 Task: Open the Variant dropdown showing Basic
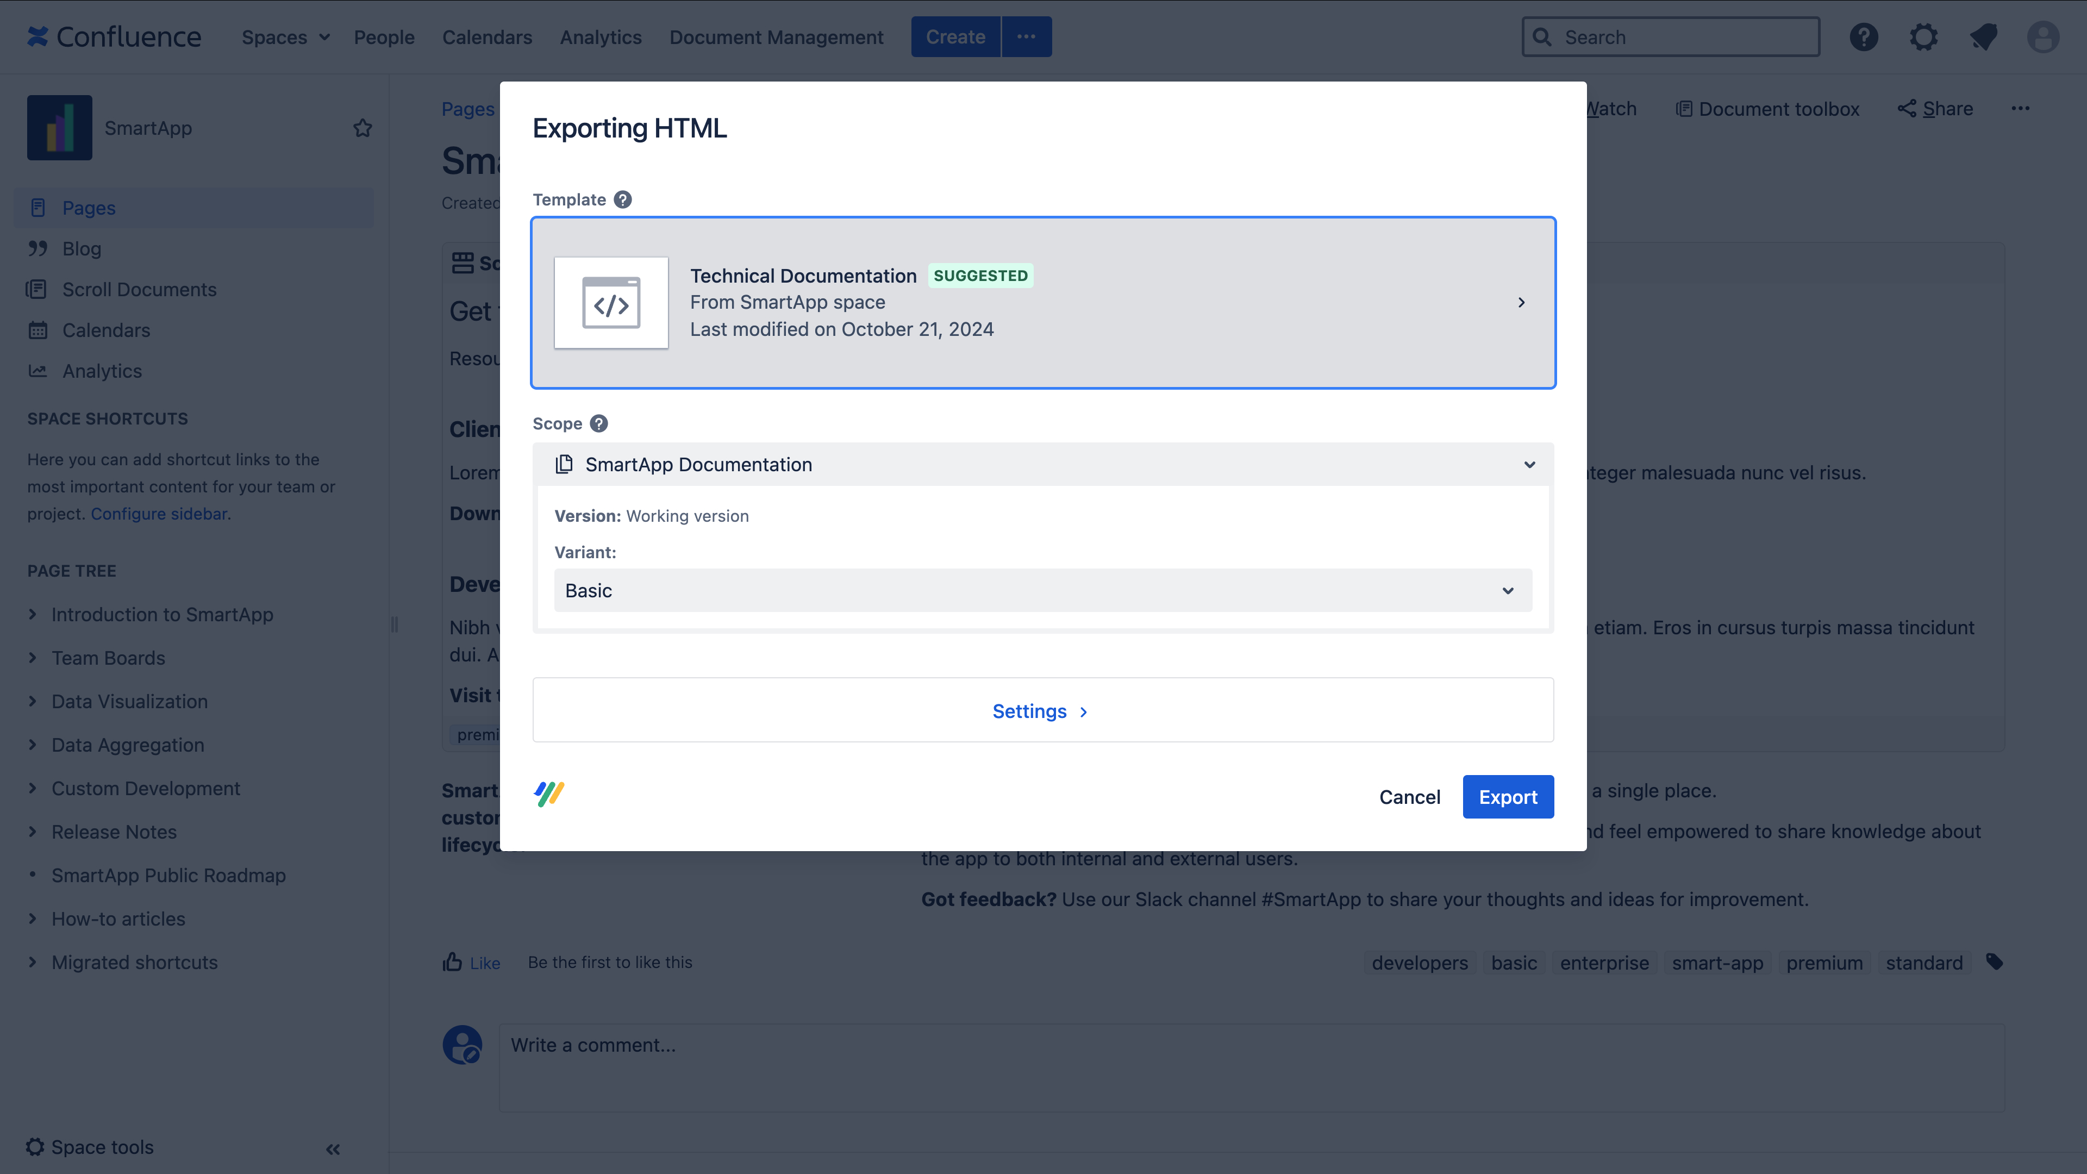click(1043, 591)
